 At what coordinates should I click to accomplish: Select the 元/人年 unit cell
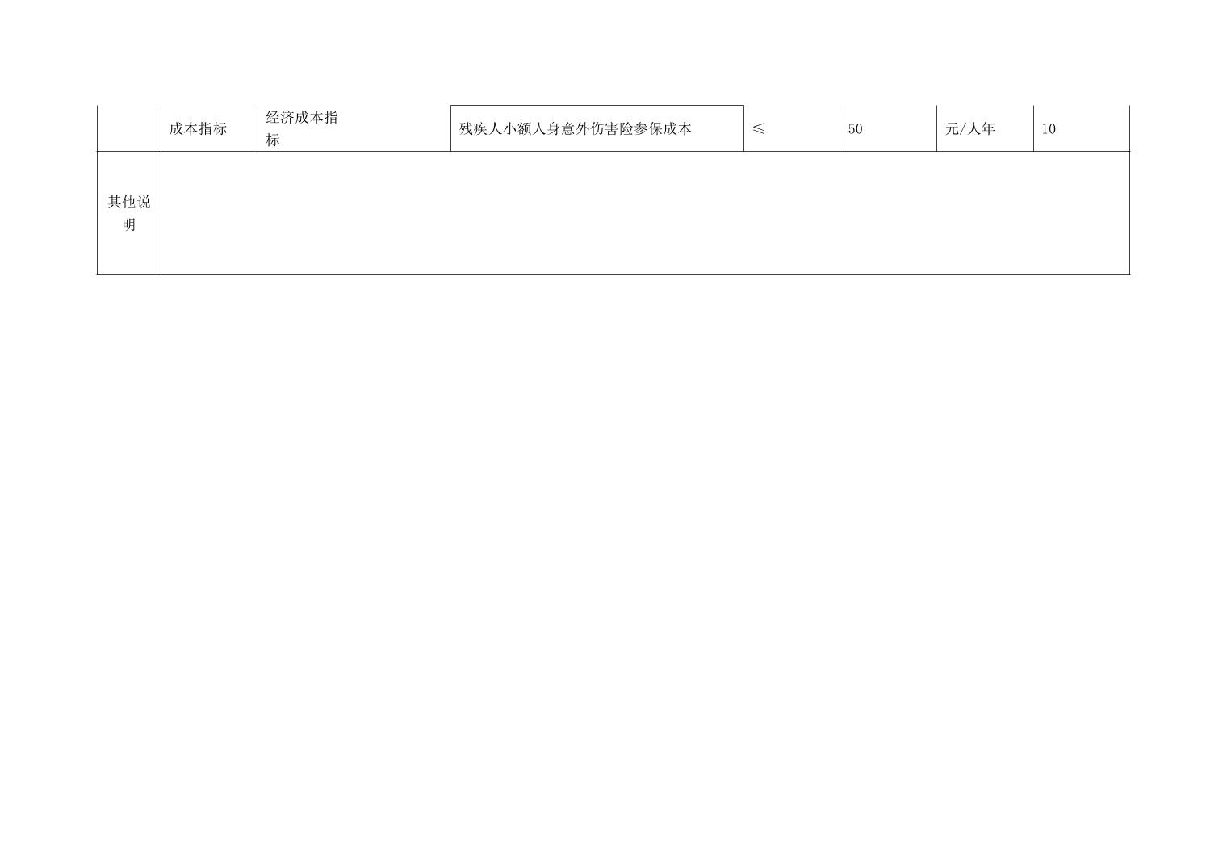coord(969,128)
